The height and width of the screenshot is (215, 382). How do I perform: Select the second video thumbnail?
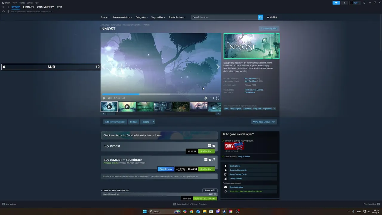click(127, 107)
